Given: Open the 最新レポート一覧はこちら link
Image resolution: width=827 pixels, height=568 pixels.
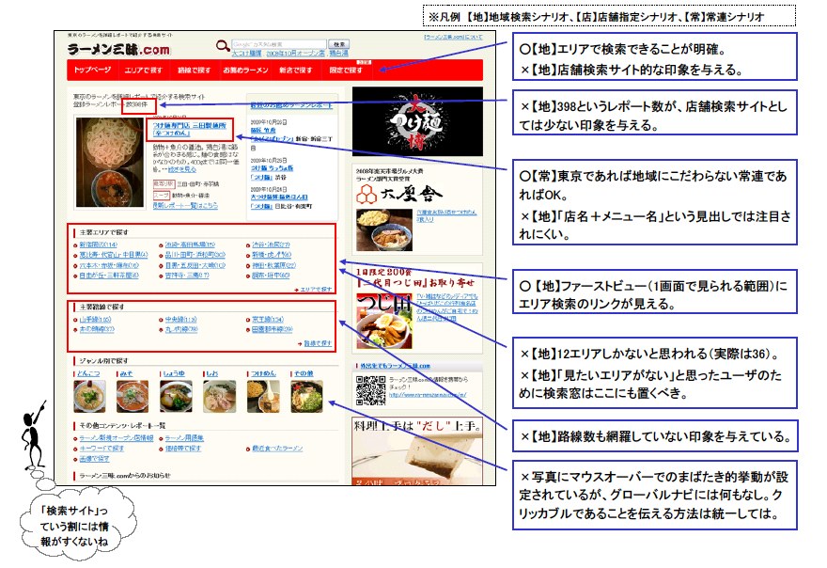Looking at the screenshot, I should pos(185,205).
